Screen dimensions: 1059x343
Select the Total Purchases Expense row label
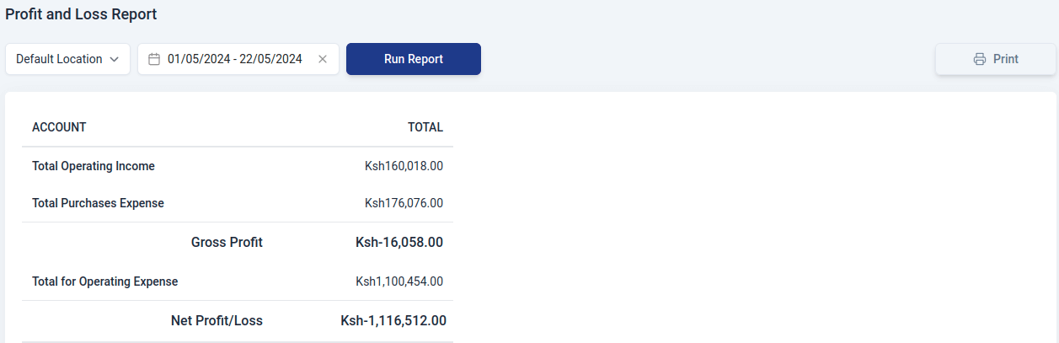98,203
